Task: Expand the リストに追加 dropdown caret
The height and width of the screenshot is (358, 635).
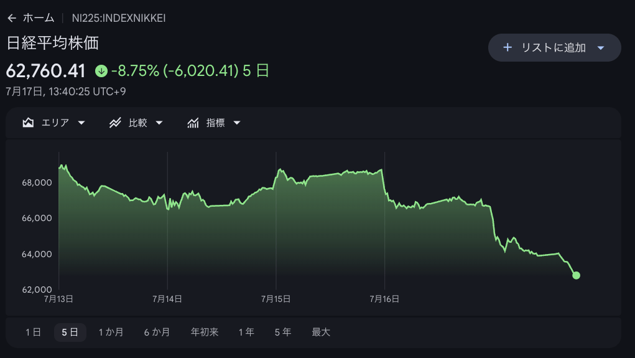Action: (x=601, y=48)
